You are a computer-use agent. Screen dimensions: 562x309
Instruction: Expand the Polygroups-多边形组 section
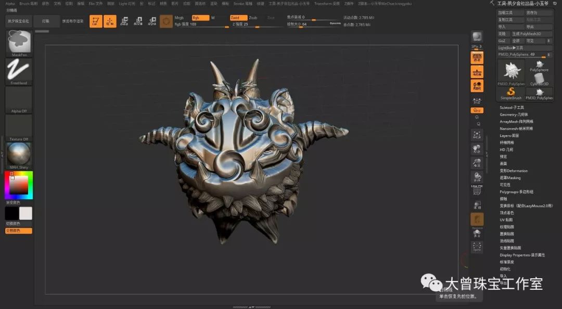click(516, 192)
